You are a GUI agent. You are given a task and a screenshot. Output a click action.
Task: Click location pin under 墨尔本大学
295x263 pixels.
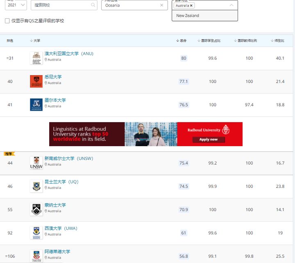46,106
